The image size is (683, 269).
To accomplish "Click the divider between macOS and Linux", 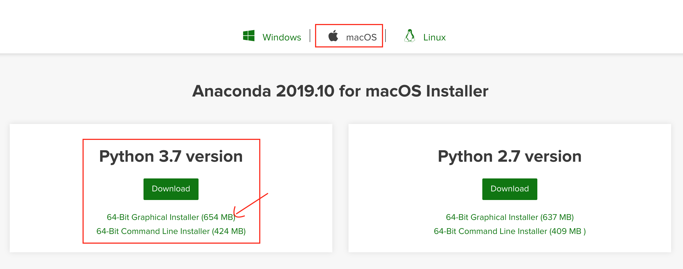I will coord(386,36).
